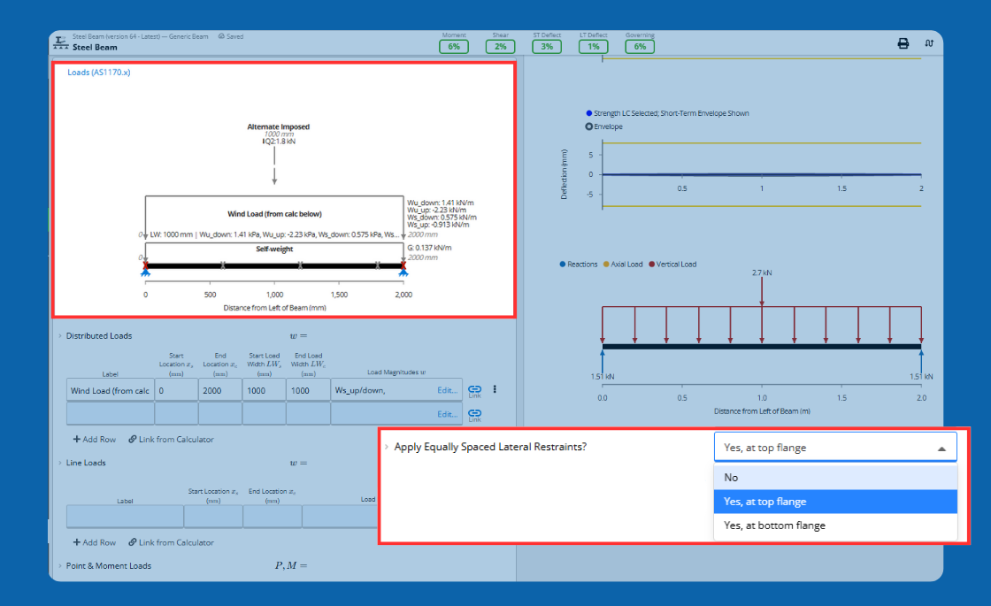Open three-dot menu for Wind Load row
This screenshot has width=991, height=606.
(495, 389)
